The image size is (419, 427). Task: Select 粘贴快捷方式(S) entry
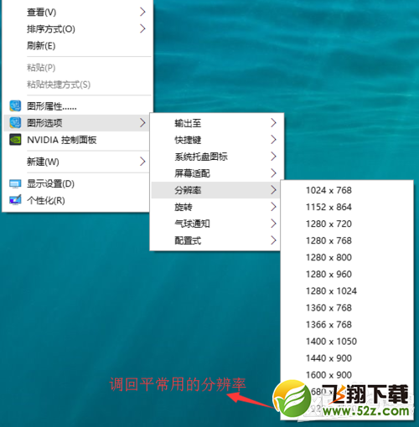(78, 85)
